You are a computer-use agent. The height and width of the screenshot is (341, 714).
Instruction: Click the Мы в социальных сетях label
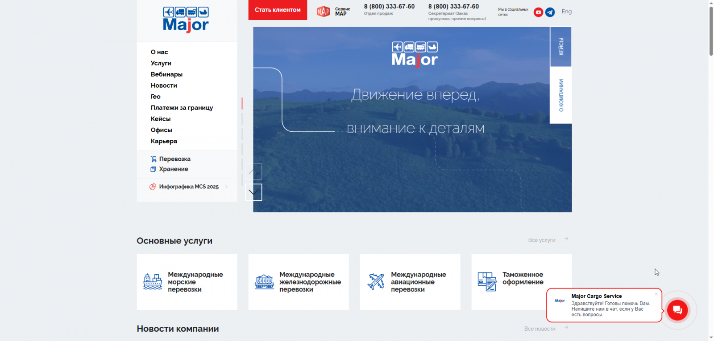[x=513, y=12]
